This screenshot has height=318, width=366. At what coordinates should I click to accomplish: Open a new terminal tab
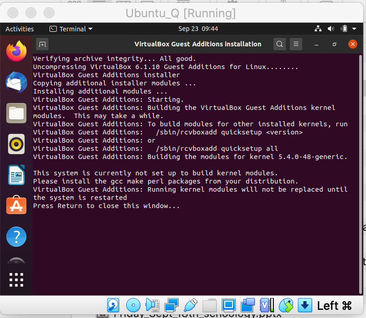[42, 44]
